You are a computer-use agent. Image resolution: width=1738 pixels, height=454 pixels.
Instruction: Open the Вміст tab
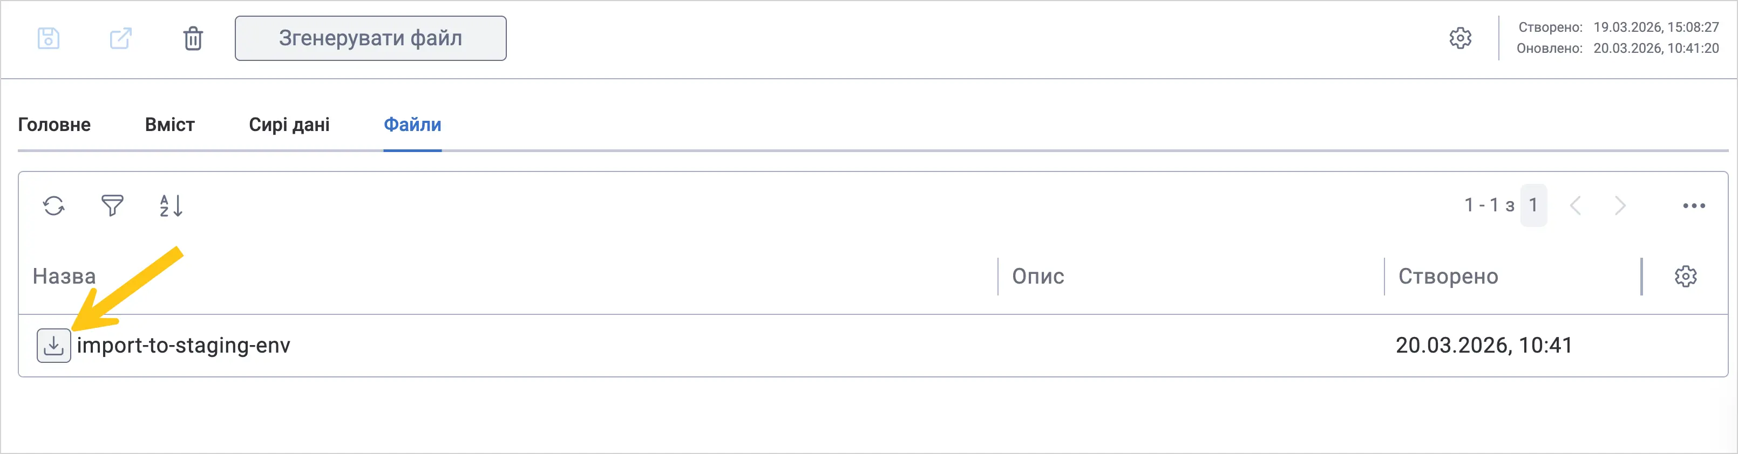pyautogui.click(x=169, y=125)
